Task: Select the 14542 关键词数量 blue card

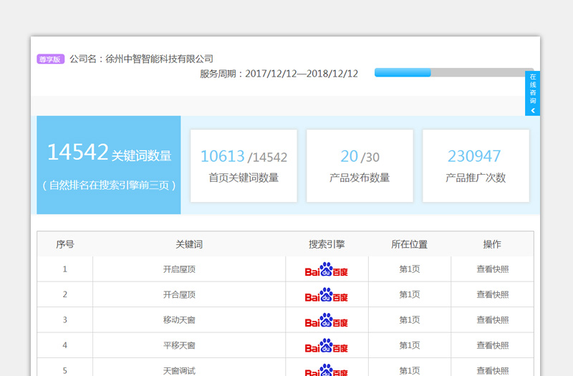Action: [109, 165]
